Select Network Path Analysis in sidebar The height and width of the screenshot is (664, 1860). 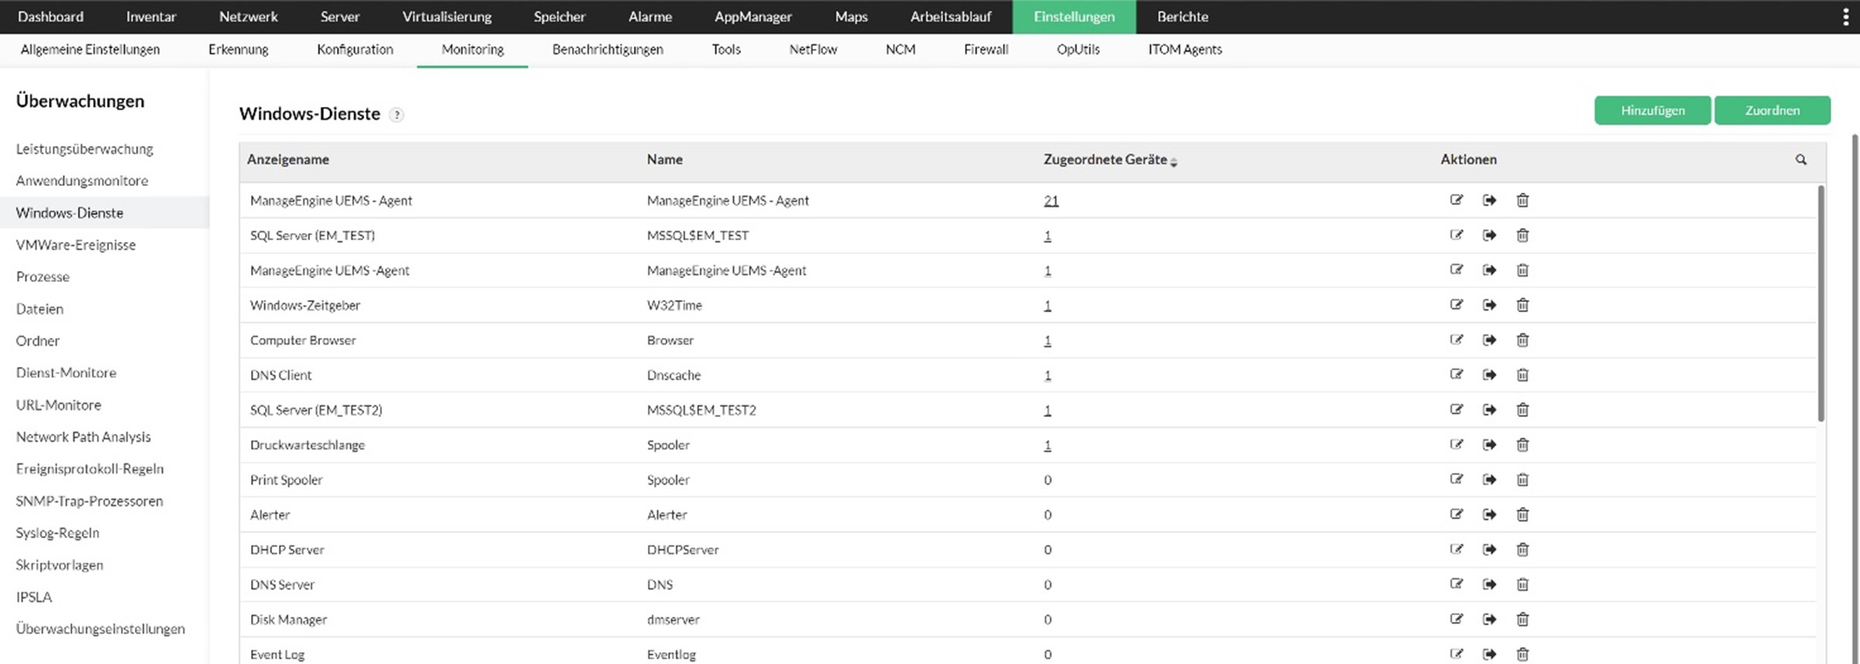83,437
